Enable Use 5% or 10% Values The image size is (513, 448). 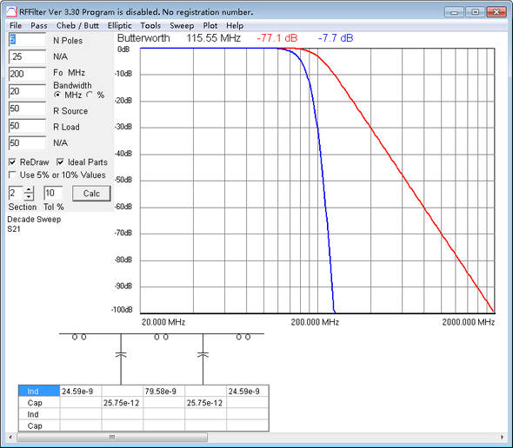(x=12, y=175)
